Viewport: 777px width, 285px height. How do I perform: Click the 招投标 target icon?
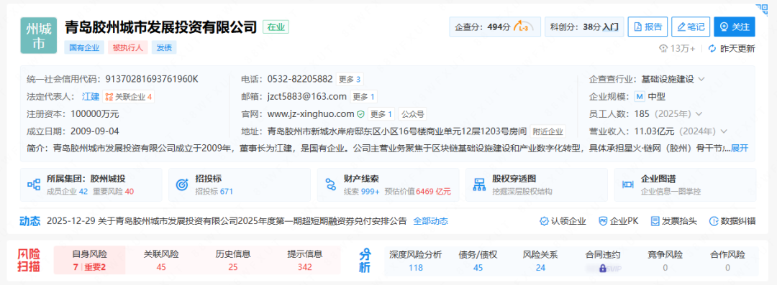click(182, 184)
